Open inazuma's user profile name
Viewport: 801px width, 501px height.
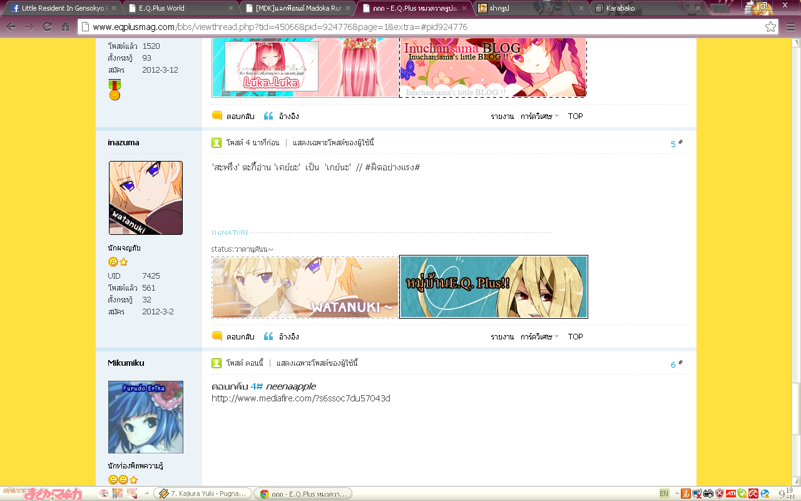[123, 143]
